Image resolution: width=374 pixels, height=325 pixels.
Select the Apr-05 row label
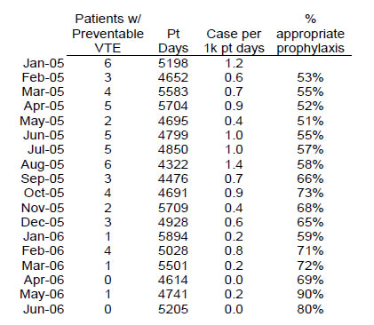44,107
